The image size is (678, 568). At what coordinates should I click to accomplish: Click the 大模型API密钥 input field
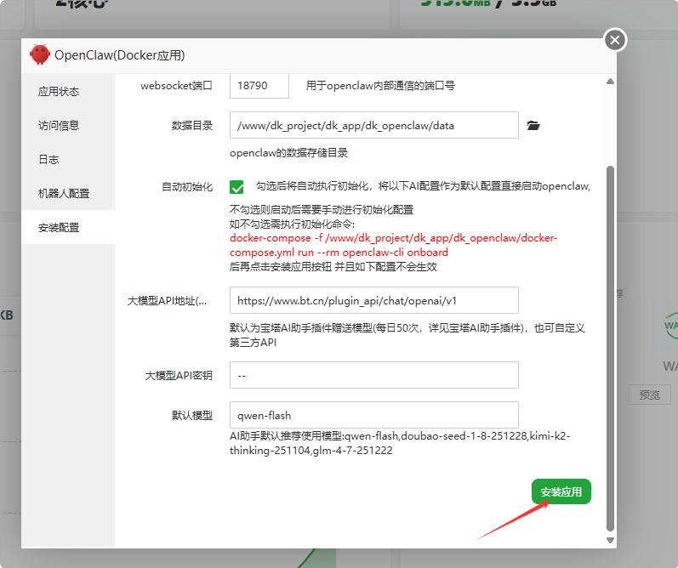click(373, 375)
